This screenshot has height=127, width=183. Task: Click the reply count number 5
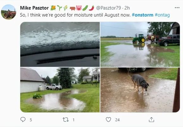[31, 120]
